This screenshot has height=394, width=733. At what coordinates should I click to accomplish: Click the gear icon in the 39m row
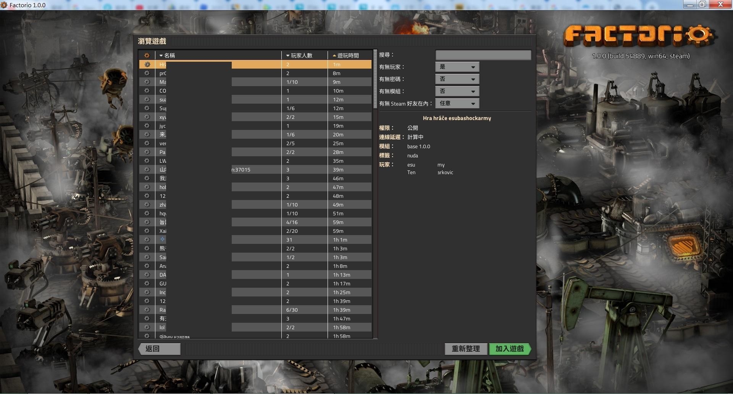[147, 170]
